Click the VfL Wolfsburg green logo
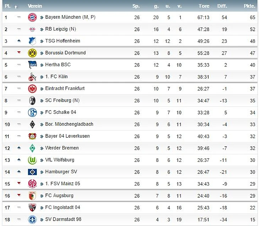This screenshot has height=226, width=259. pos(32,160)
